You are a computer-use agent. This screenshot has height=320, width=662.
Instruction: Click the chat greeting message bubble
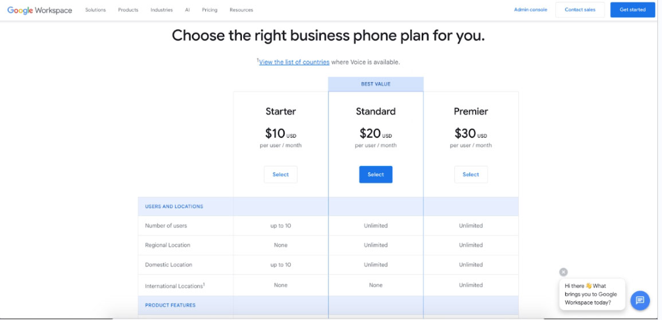point(592,294)
